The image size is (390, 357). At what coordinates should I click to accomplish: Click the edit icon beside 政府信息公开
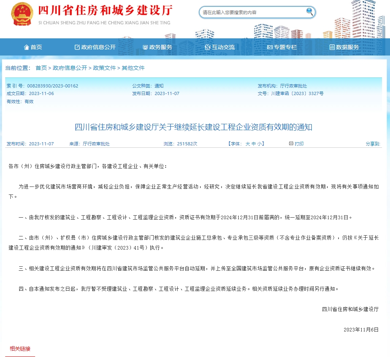(77, 47)
